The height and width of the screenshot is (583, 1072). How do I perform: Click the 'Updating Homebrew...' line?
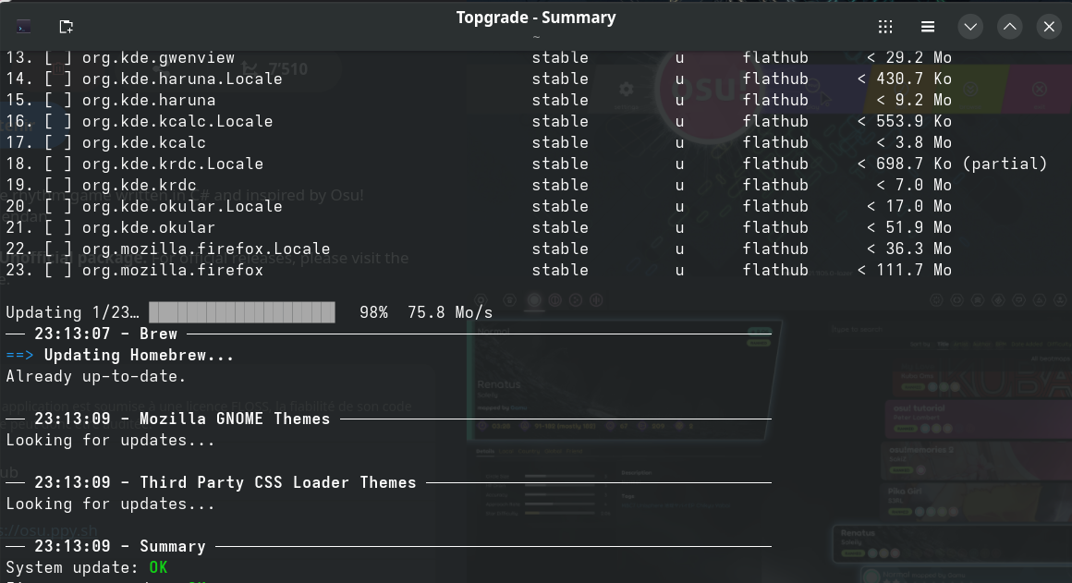(x=139, y=355)
